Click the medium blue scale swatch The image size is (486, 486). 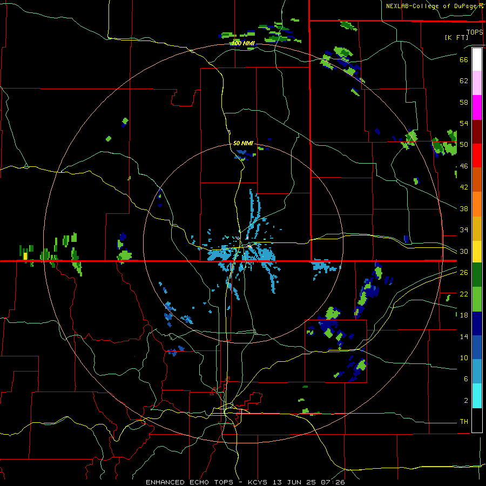[477, 348]
